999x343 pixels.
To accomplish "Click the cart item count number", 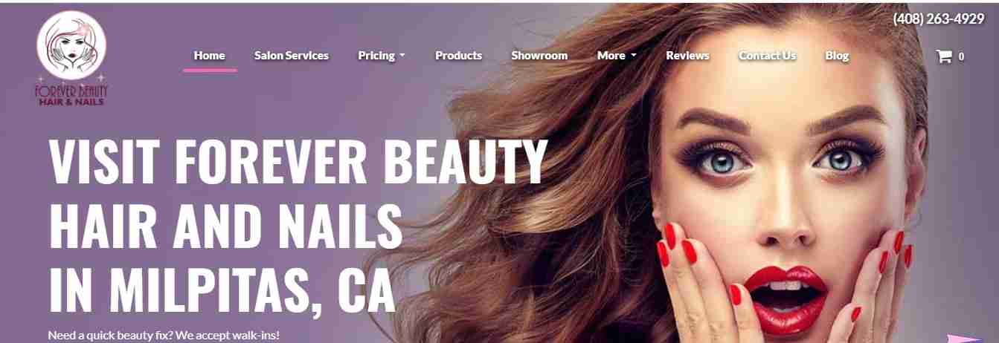I will coord(961,56).
